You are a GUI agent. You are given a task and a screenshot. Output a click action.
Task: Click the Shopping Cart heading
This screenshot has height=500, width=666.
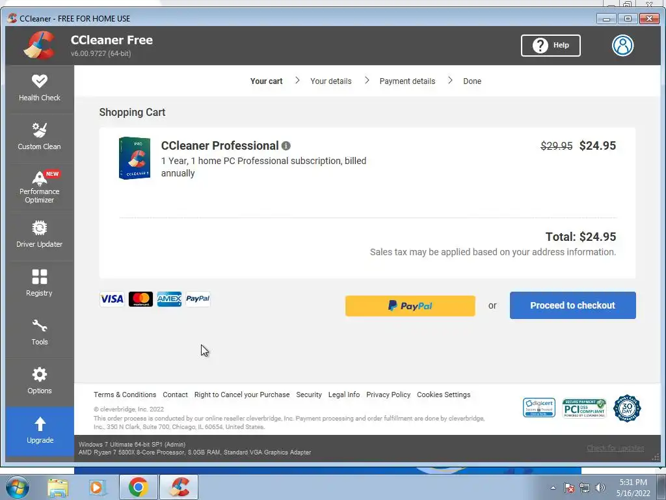[x=132, y=112]
